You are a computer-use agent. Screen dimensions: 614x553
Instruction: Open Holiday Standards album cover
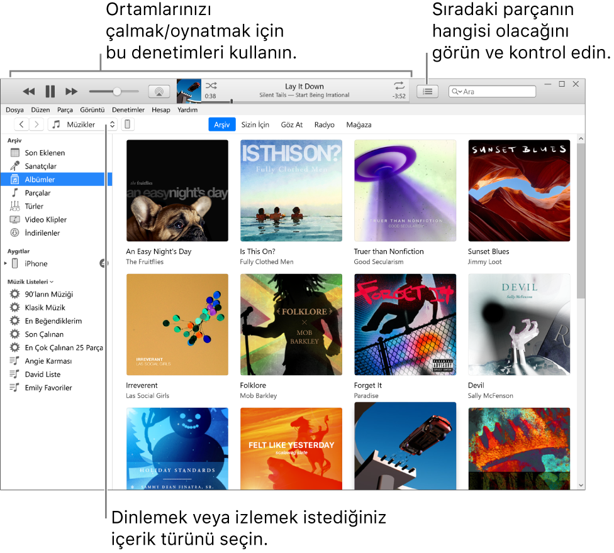pyautogui.click(x=177, y=448)
